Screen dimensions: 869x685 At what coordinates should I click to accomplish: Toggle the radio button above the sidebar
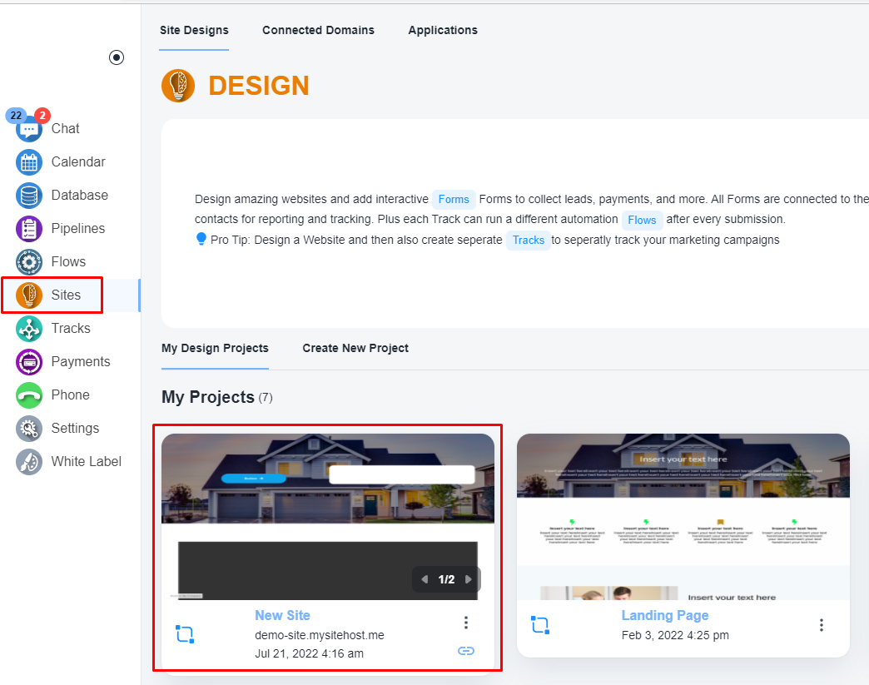pyautogui.click(x=117, y=57)
